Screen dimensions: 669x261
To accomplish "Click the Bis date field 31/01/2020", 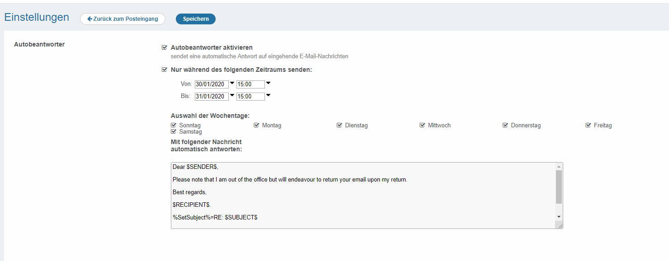I will (212, 97).
